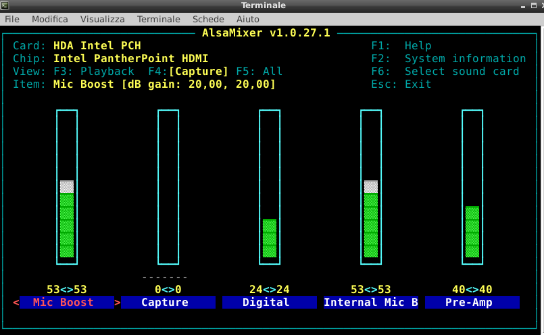The height and width of the screenshot is (335, 544).
Task: Maximize the Terminale window
Action: click(534, 5)
